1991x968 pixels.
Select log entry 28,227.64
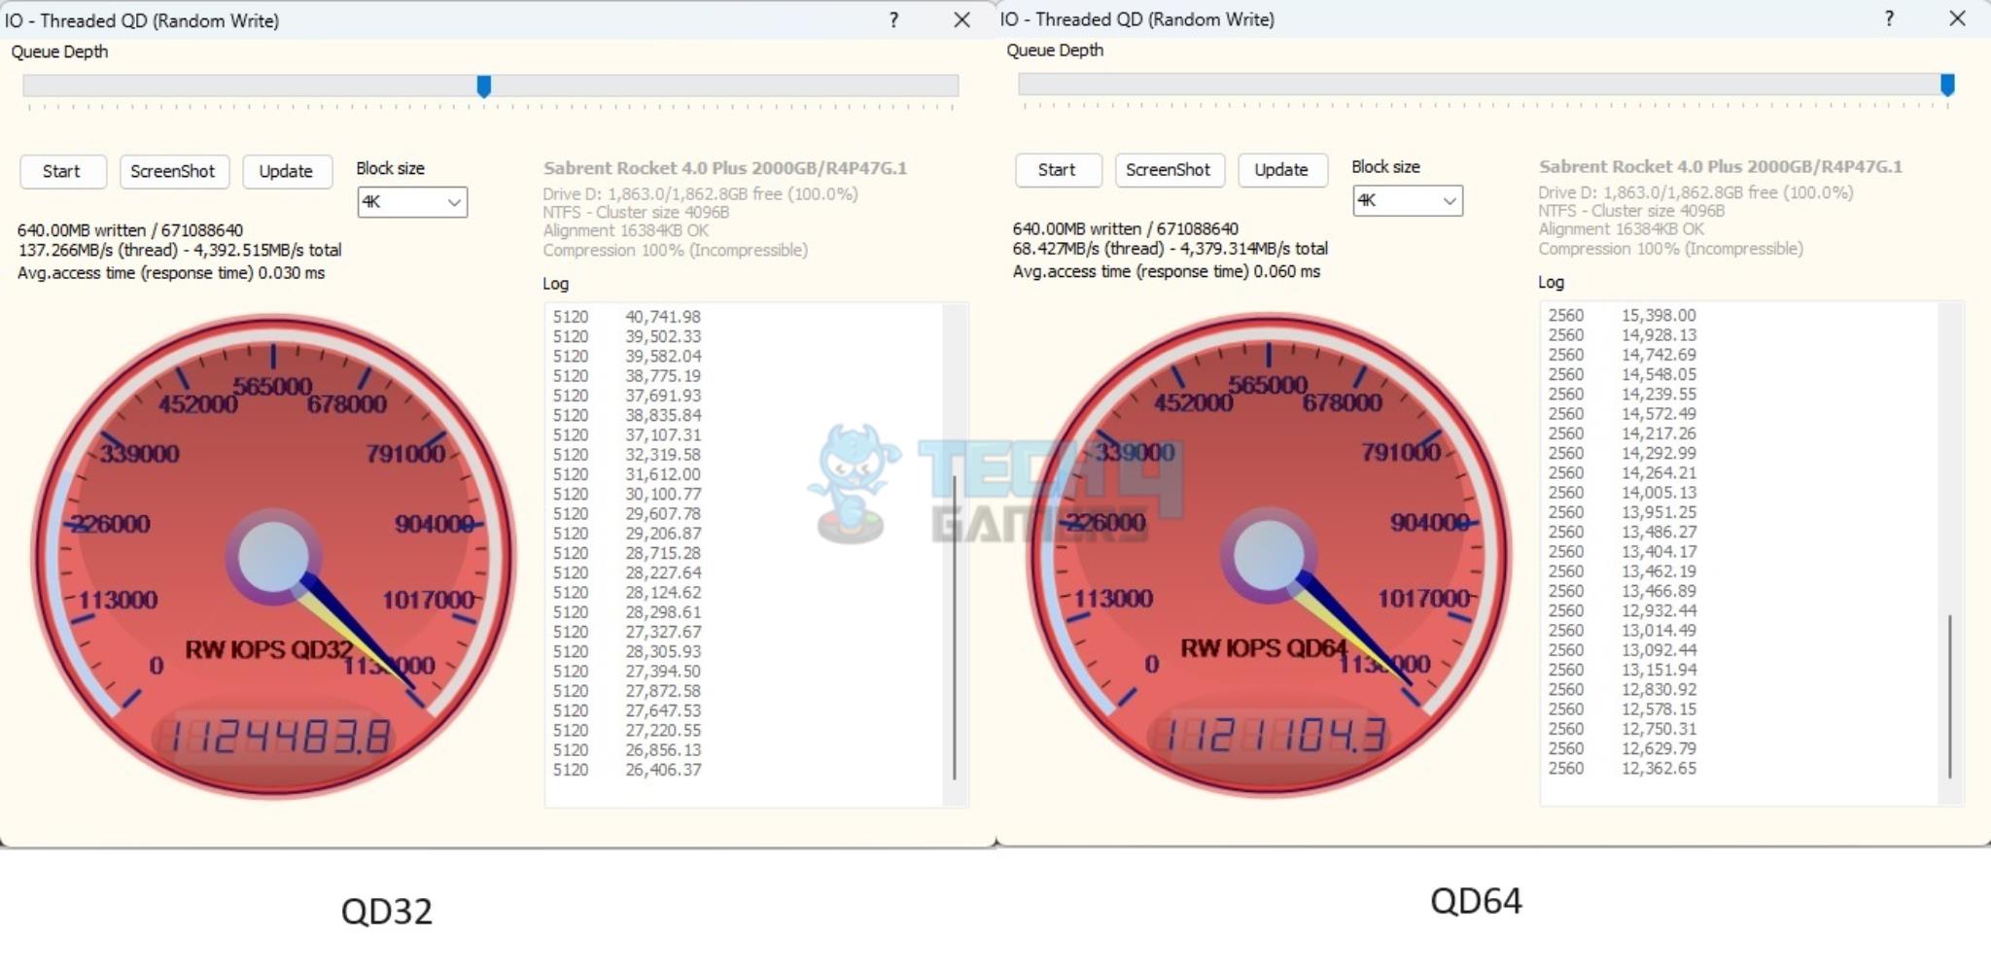(x=663, y=572)
